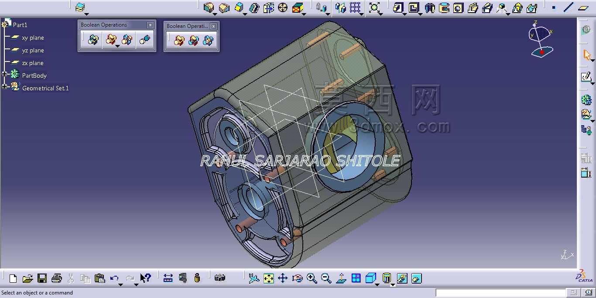The height and width of the screenshot is (298, 596).
Task: Select the Groove tool
Action: (x=444, y=7)
